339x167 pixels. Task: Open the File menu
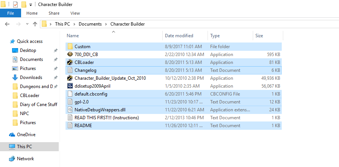click(x=11, y=13)
